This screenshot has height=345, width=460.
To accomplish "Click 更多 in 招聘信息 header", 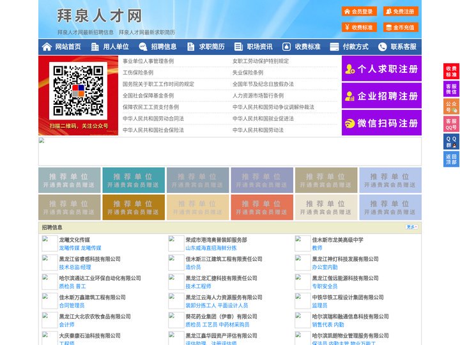I will click(411, 227).
